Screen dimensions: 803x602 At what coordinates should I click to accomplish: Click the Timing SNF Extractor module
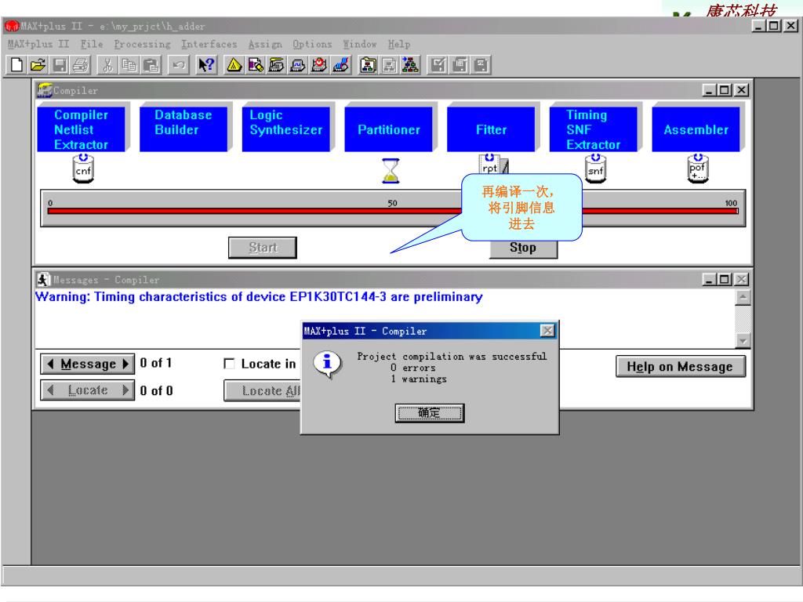pyautogui.click(x=593, y=129)
